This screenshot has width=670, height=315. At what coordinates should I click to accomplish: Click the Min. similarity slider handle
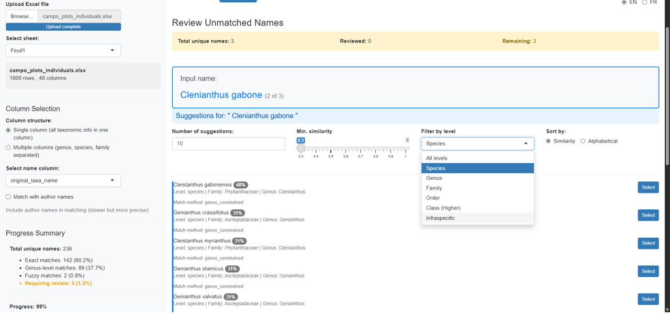[301, 148]
